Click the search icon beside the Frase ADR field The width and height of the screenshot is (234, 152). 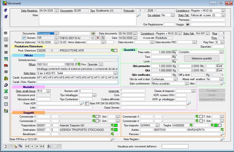click(82, 103)
